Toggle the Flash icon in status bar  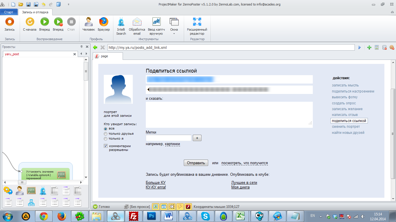[188, 207]
